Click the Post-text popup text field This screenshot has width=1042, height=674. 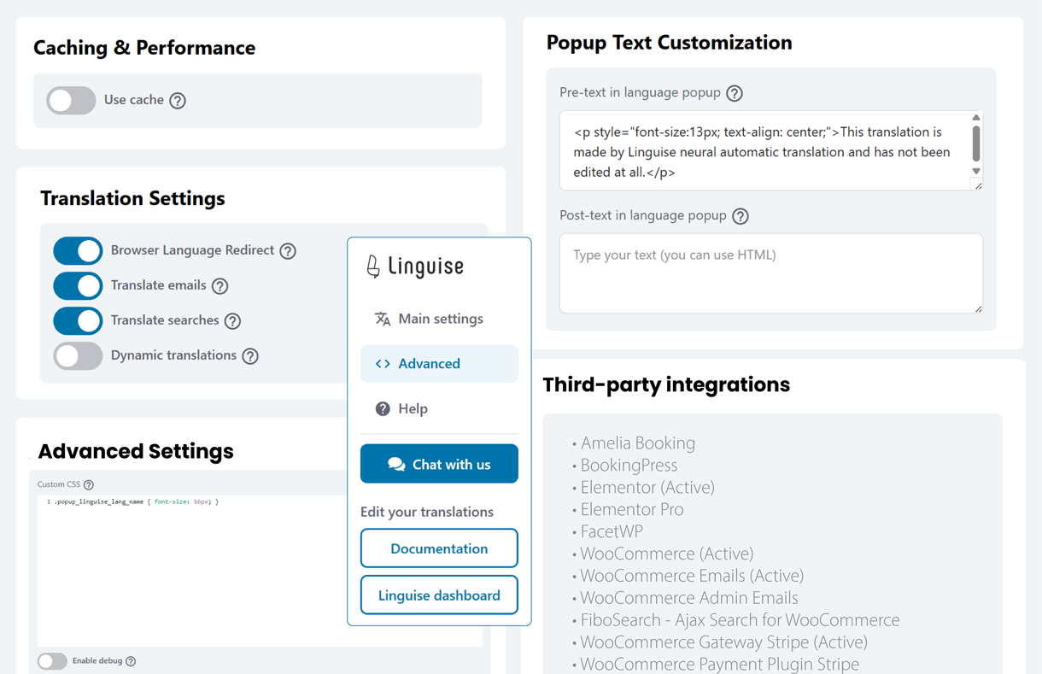(x=770, y=273)
